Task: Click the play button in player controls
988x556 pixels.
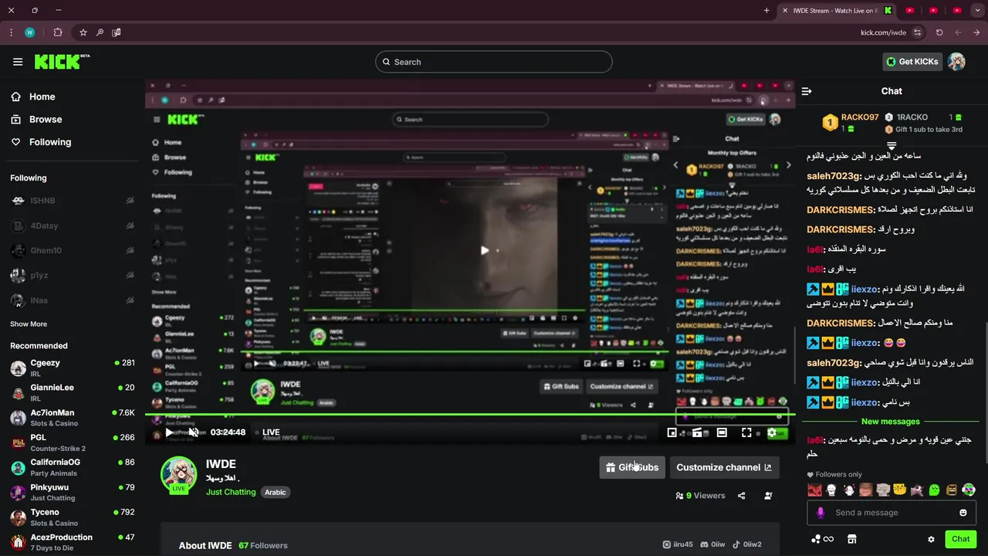Action: [x=169, y=432]
